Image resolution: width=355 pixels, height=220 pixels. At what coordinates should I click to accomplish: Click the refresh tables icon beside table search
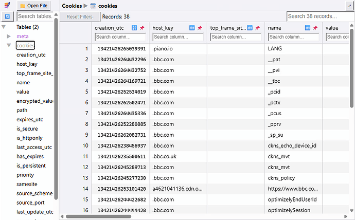8,16
